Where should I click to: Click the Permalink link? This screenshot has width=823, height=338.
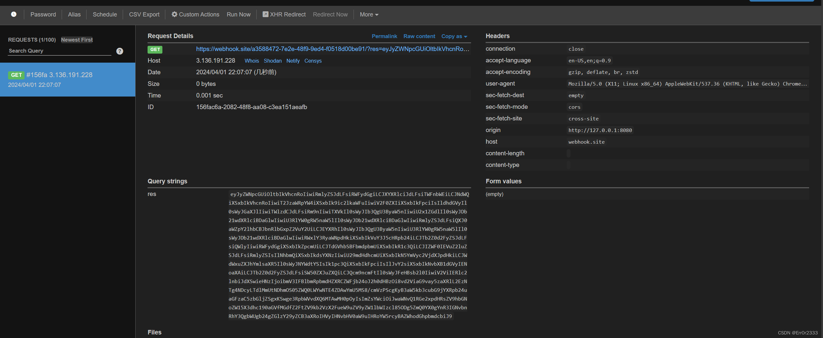[x=384, y=36]
